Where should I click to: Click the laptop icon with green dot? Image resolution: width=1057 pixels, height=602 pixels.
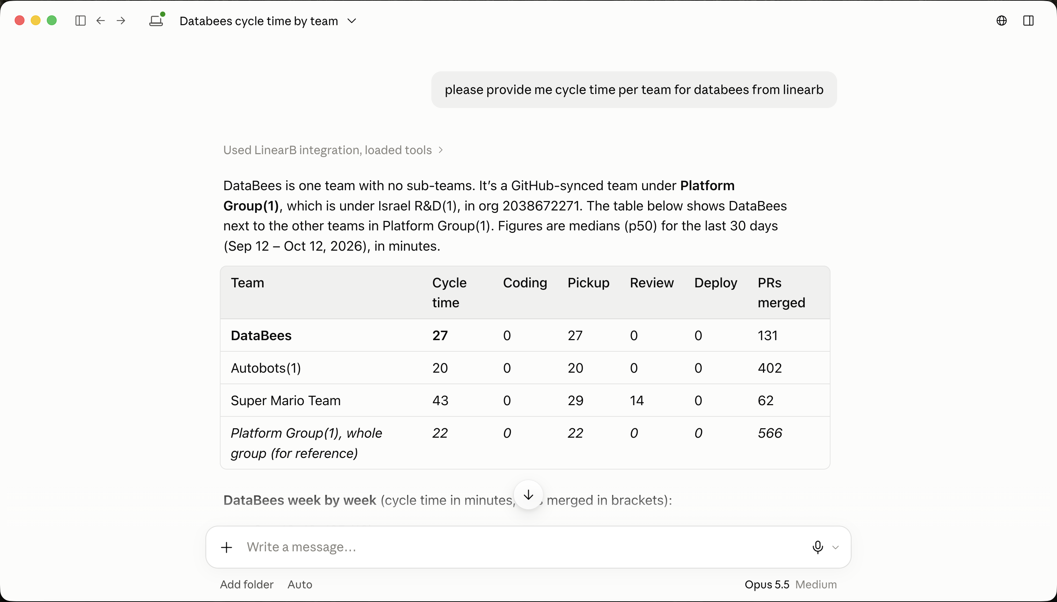pyautogui.click(x=157, y=20)
